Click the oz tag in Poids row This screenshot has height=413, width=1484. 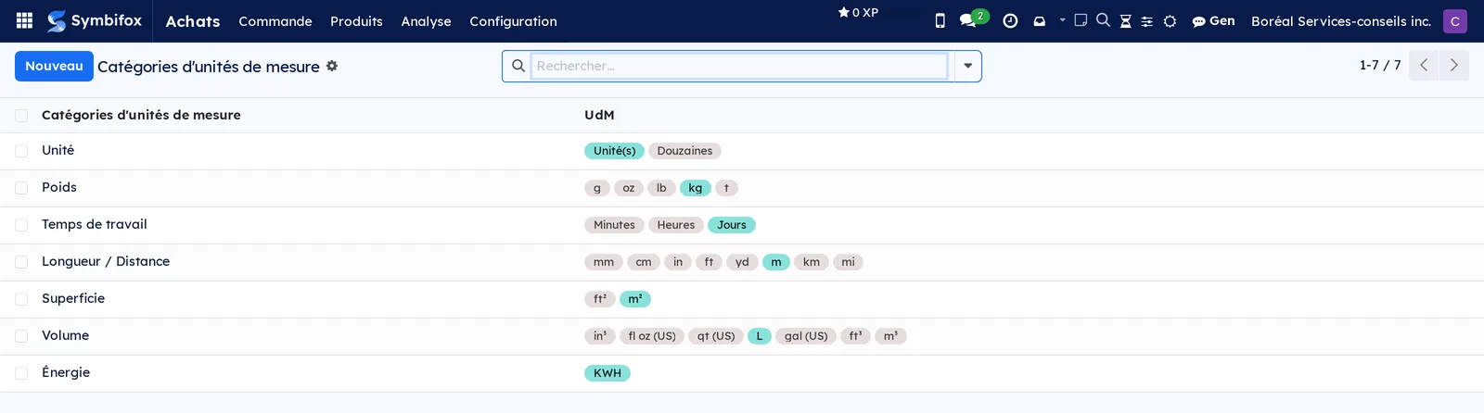tap(629, 188)
